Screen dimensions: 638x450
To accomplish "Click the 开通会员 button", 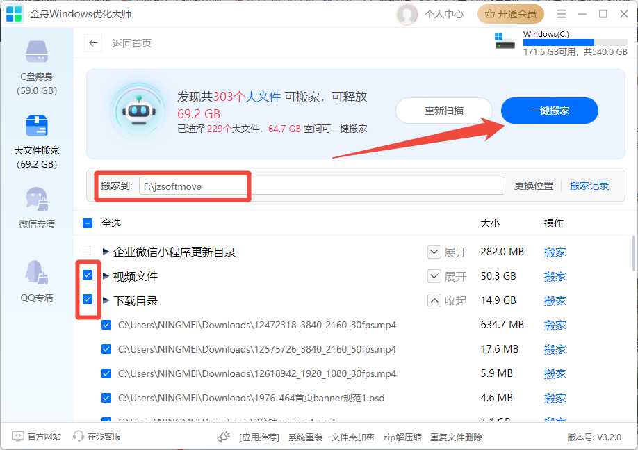I will coord(511,14).
